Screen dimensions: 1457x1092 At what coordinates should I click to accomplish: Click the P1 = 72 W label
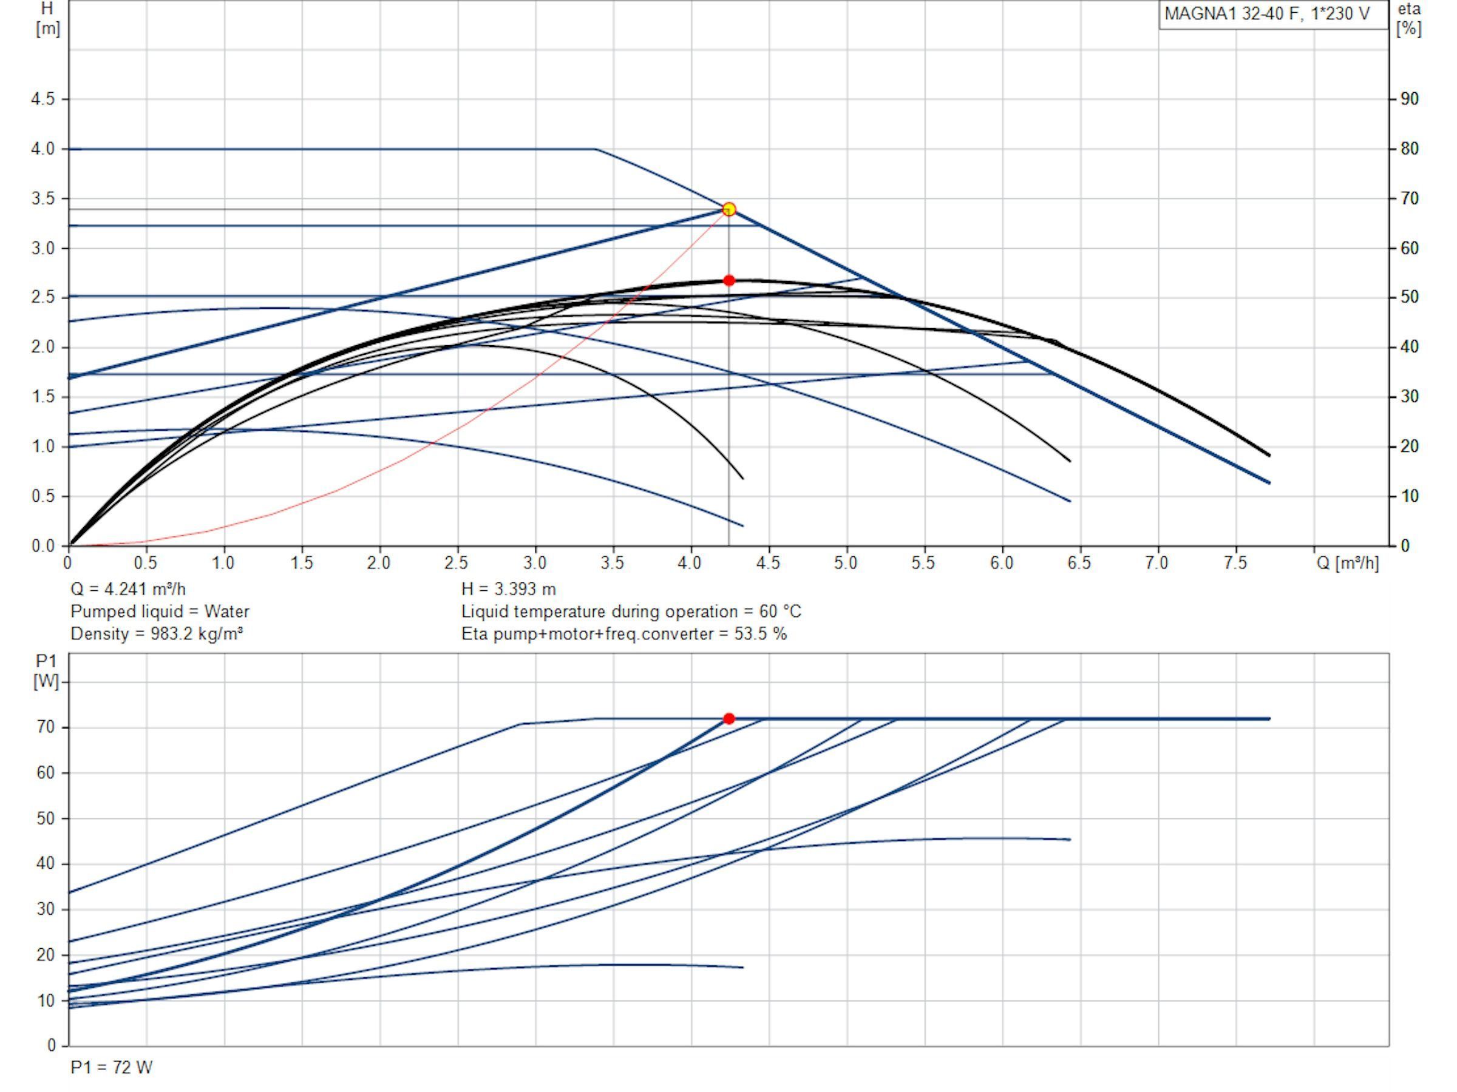pyautogui.click(x=111, y=1068)
